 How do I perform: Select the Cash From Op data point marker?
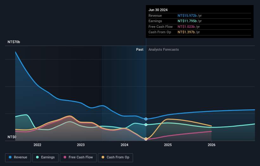146,139
